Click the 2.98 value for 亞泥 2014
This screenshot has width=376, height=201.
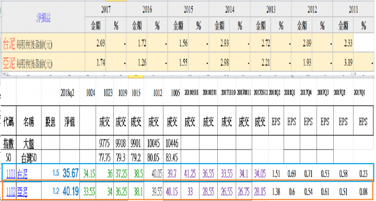click(225, 62)
